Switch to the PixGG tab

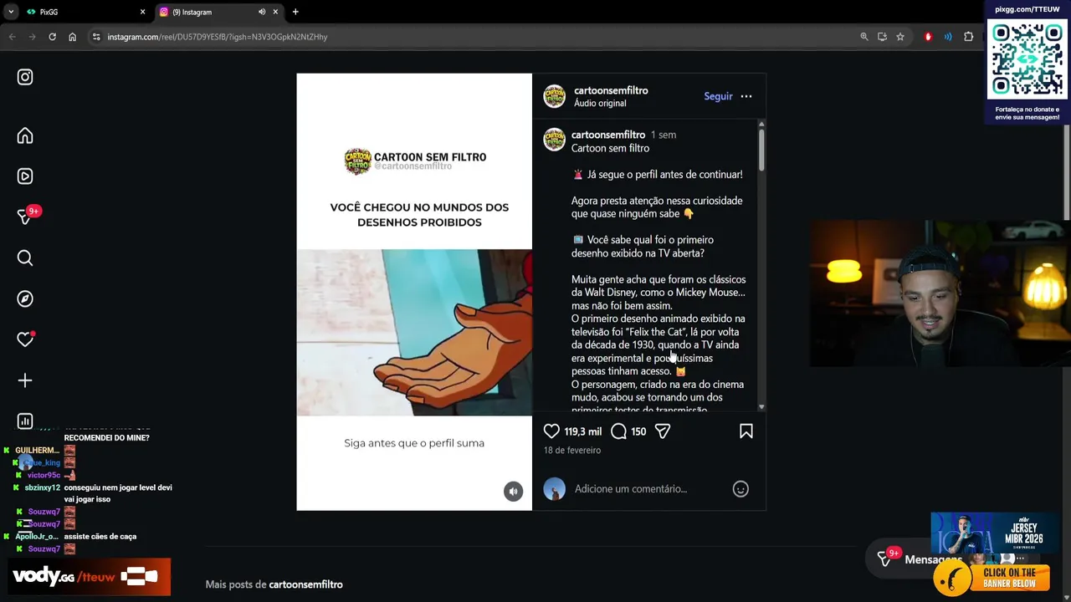tap(84, 12)
